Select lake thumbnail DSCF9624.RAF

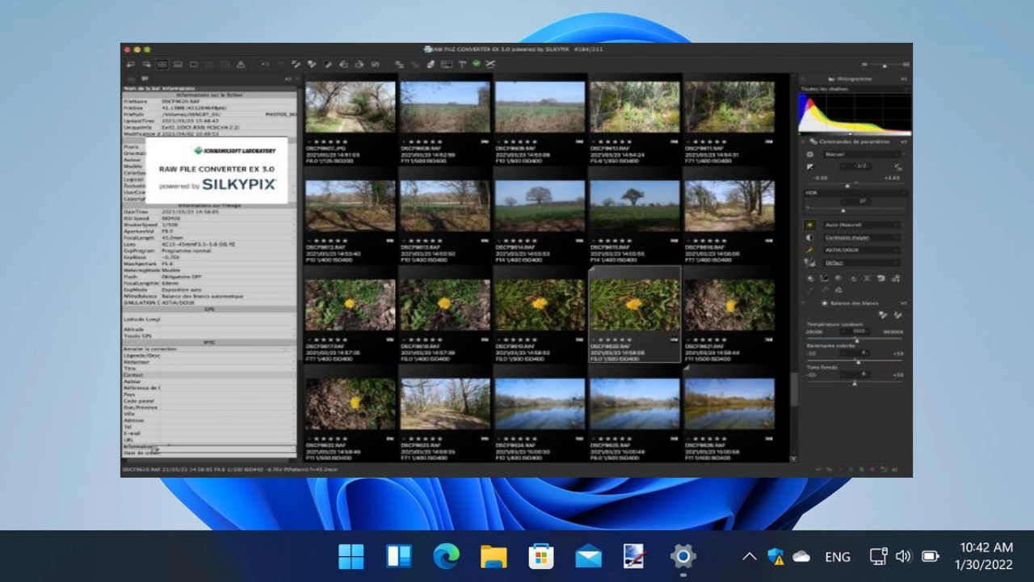coord(540,404)
